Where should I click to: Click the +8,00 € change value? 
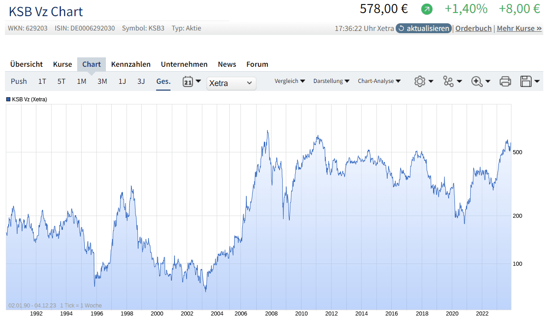coord(520,9)
